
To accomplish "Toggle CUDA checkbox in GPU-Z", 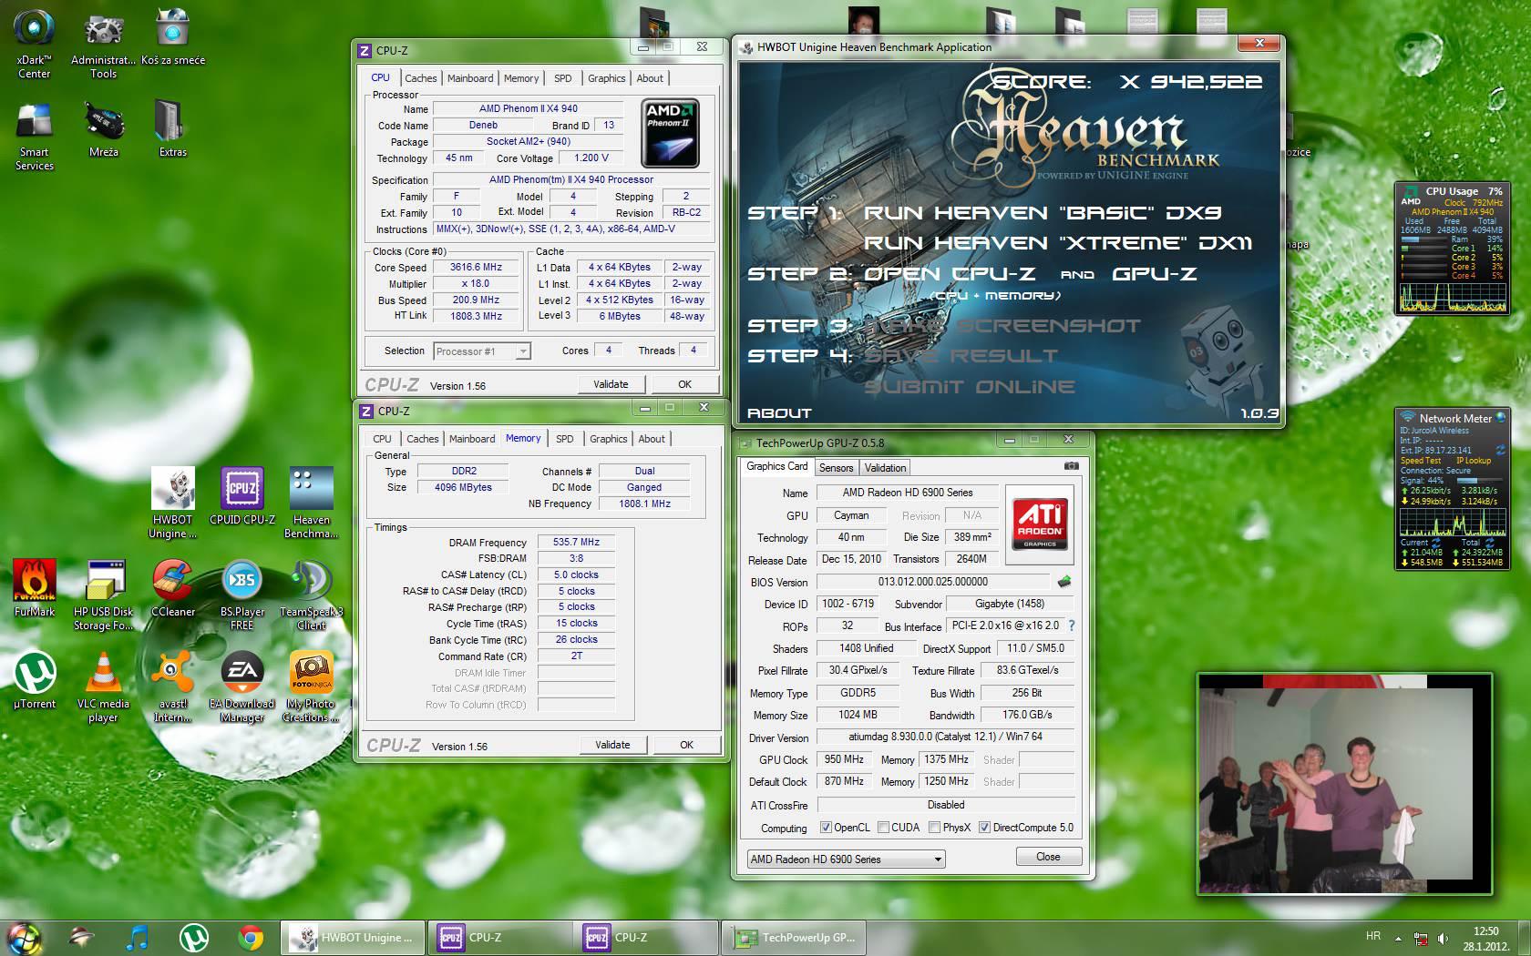I will (x=883, y=828).
